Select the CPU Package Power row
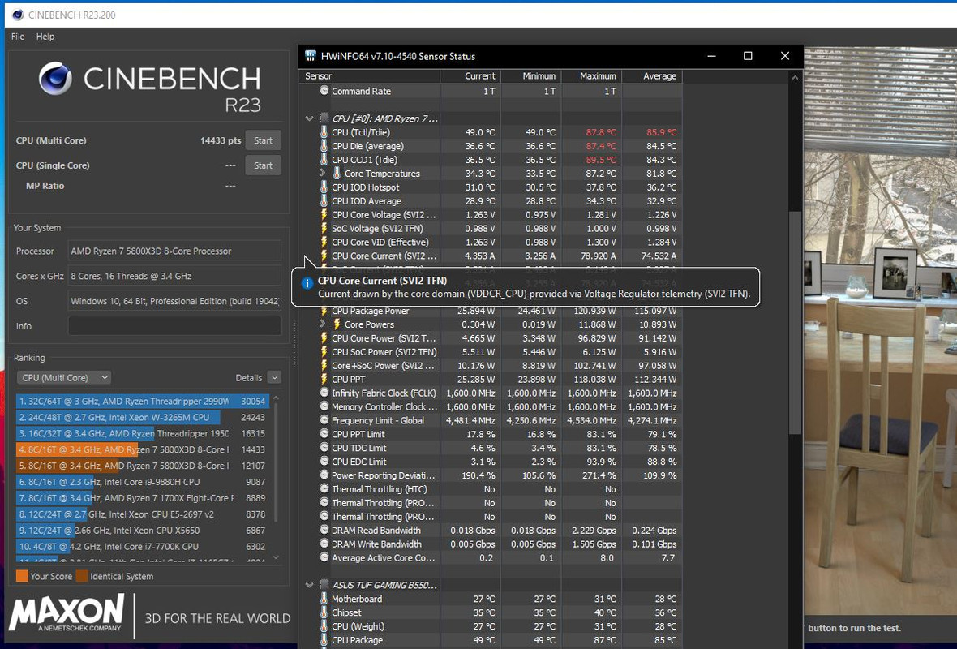The height and width of the screenshot is (649, 957). pos(490,311)
